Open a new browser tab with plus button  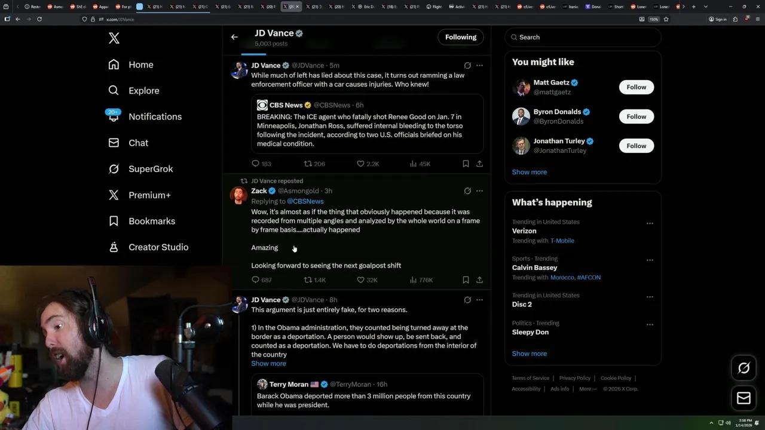point(693,7)
